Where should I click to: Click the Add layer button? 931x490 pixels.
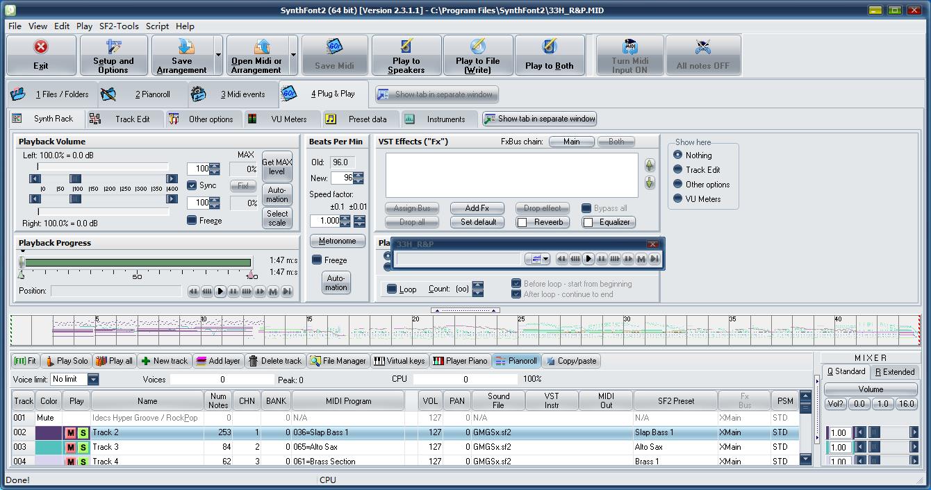[218, 361]
